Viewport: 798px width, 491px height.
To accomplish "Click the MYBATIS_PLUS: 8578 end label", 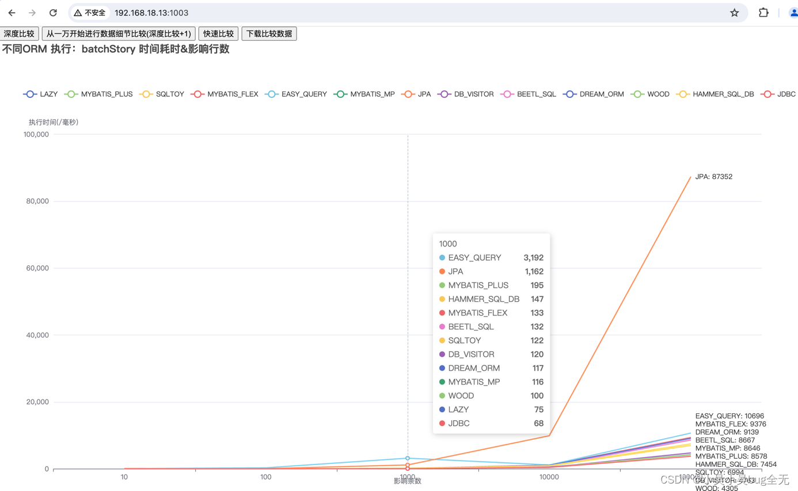I will click(x=731, y=456).
